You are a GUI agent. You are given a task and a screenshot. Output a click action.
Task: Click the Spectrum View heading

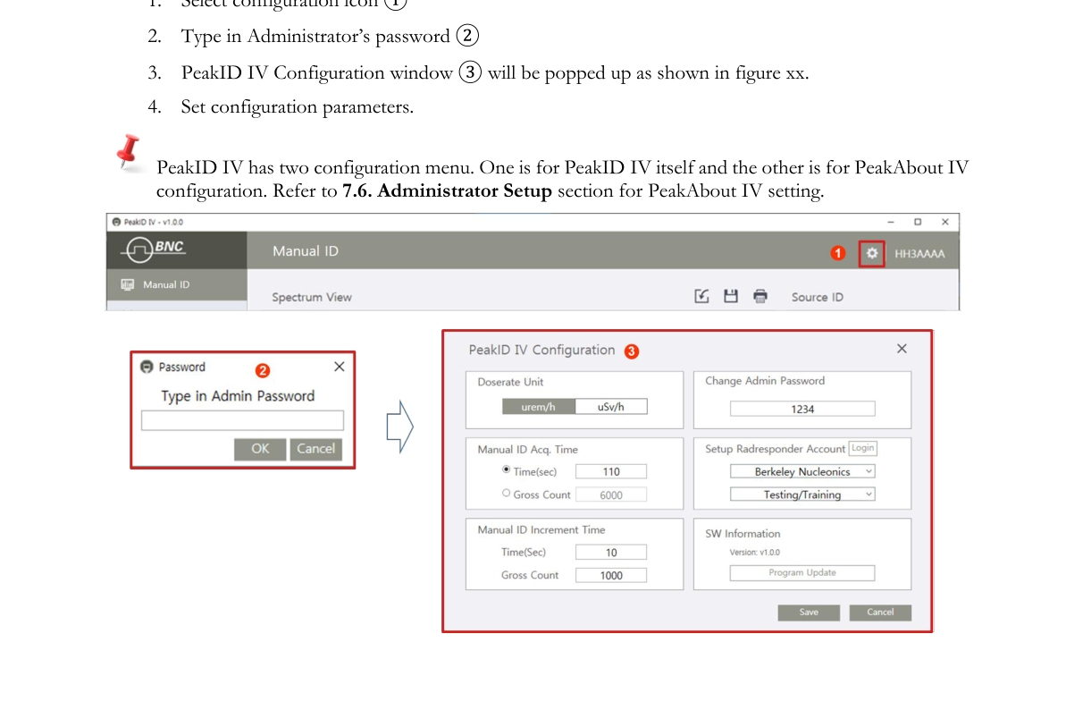[311, 297]
